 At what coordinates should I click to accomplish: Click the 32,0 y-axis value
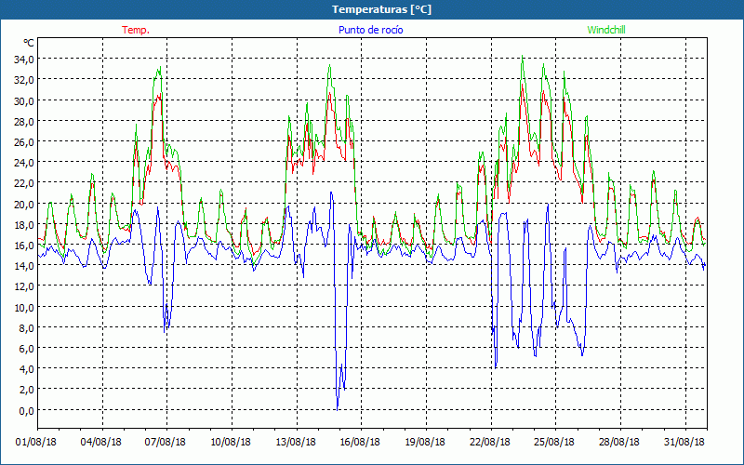pyautogui.click(x=26, y=80)
